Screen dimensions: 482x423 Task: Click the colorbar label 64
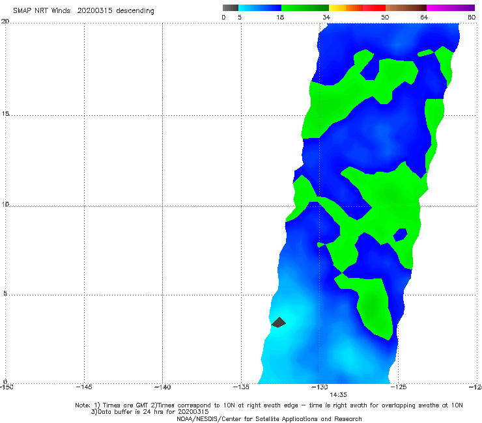tap(424, 17)
